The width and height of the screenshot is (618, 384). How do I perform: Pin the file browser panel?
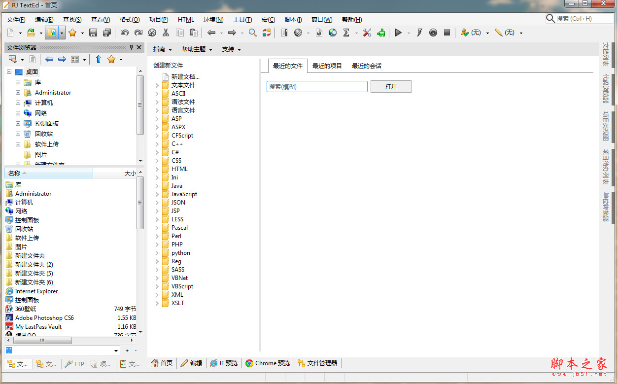tap(132, 47)
